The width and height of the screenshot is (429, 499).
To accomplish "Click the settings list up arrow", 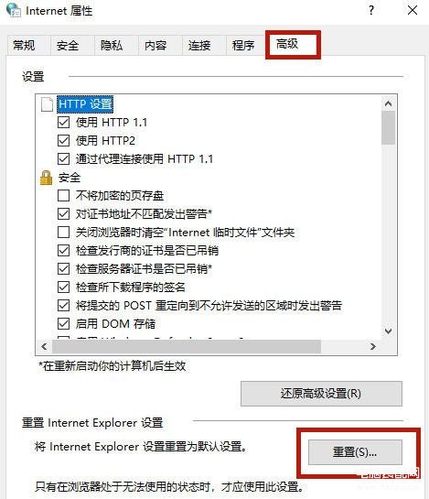I will (x=388, y=103).
